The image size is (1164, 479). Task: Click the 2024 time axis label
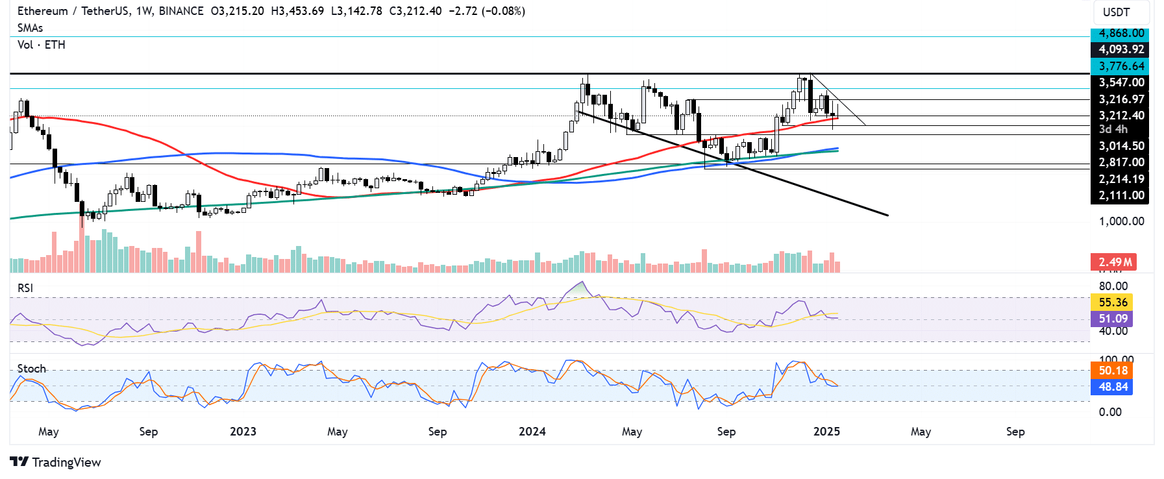click(532, 432)
